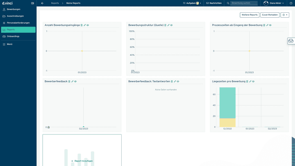Image resolution: width=295 pixels, height=166 pixels.
Task: Click trash icon for Prozesszeiten report
Action: pos(264,25)
